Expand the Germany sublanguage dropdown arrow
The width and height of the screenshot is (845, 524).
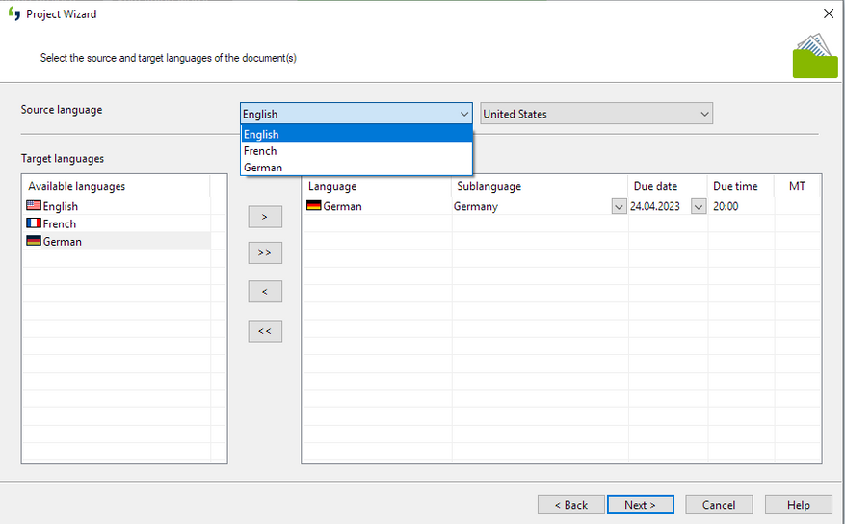pyautogui.click(x=619, y=206)
